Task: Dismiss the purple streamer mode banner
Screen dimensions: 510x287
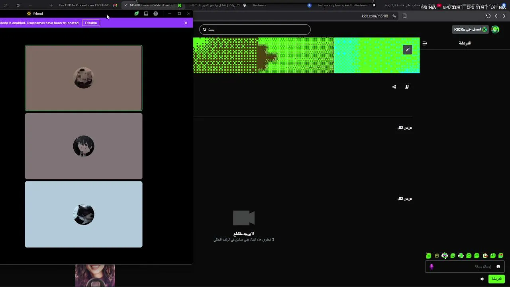Action: coord(186,23)
